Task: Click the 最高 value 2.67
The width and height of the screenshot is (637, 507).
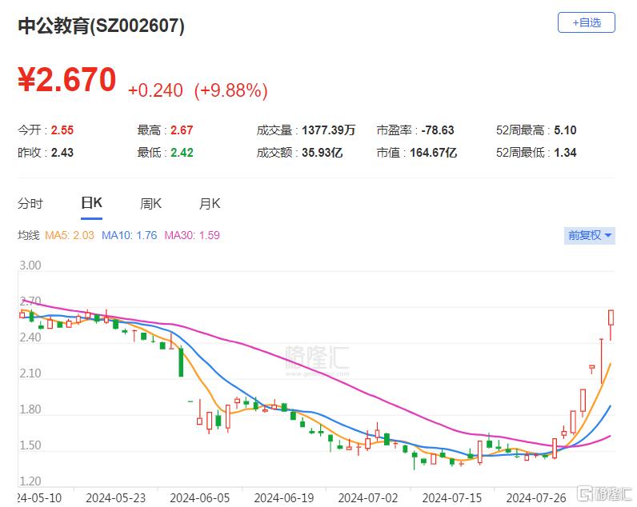Action: coord(182,130)
